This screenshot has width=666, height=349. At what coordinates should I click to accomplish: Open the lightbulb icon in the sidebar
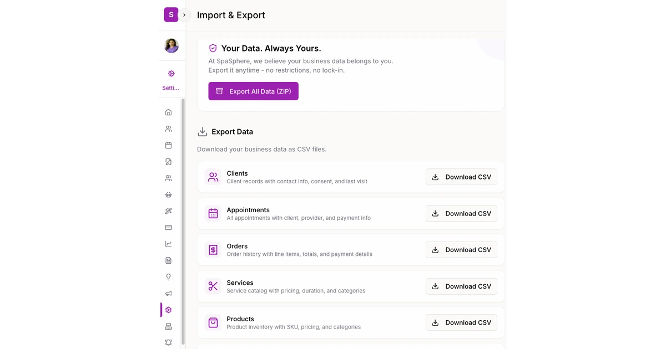[x=168, y=276]
